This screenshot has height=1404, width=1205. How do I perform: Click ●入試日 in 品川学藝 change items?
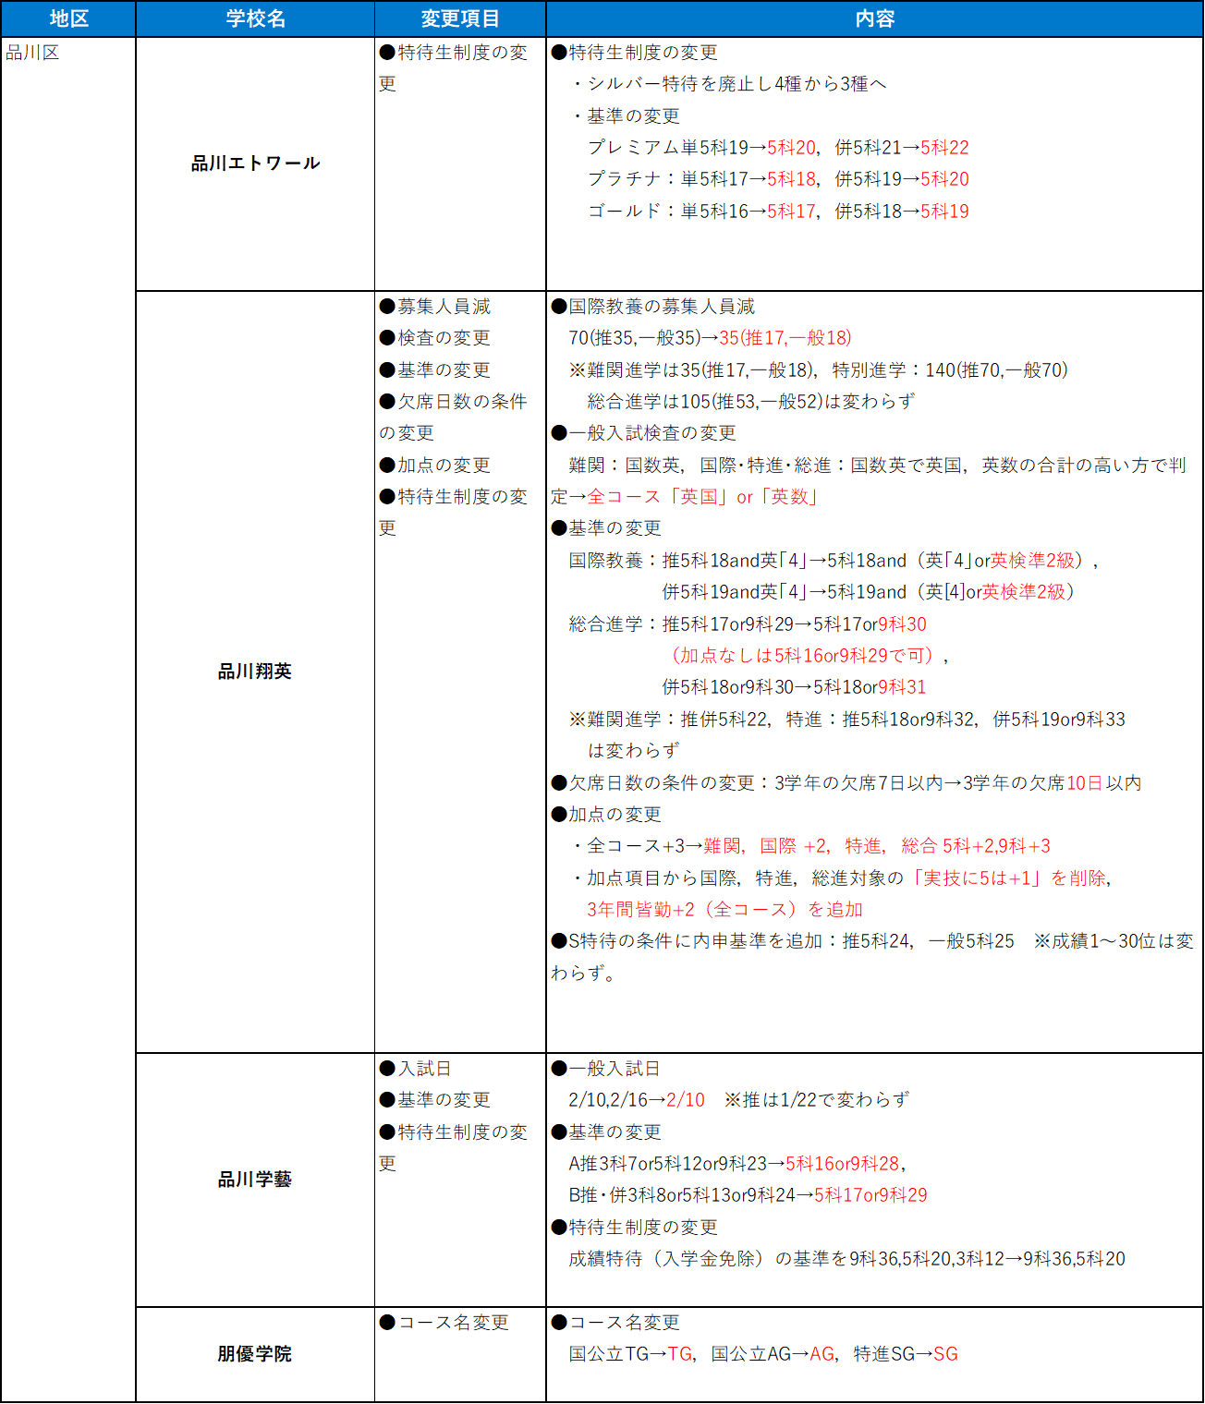click(415, 1069)
